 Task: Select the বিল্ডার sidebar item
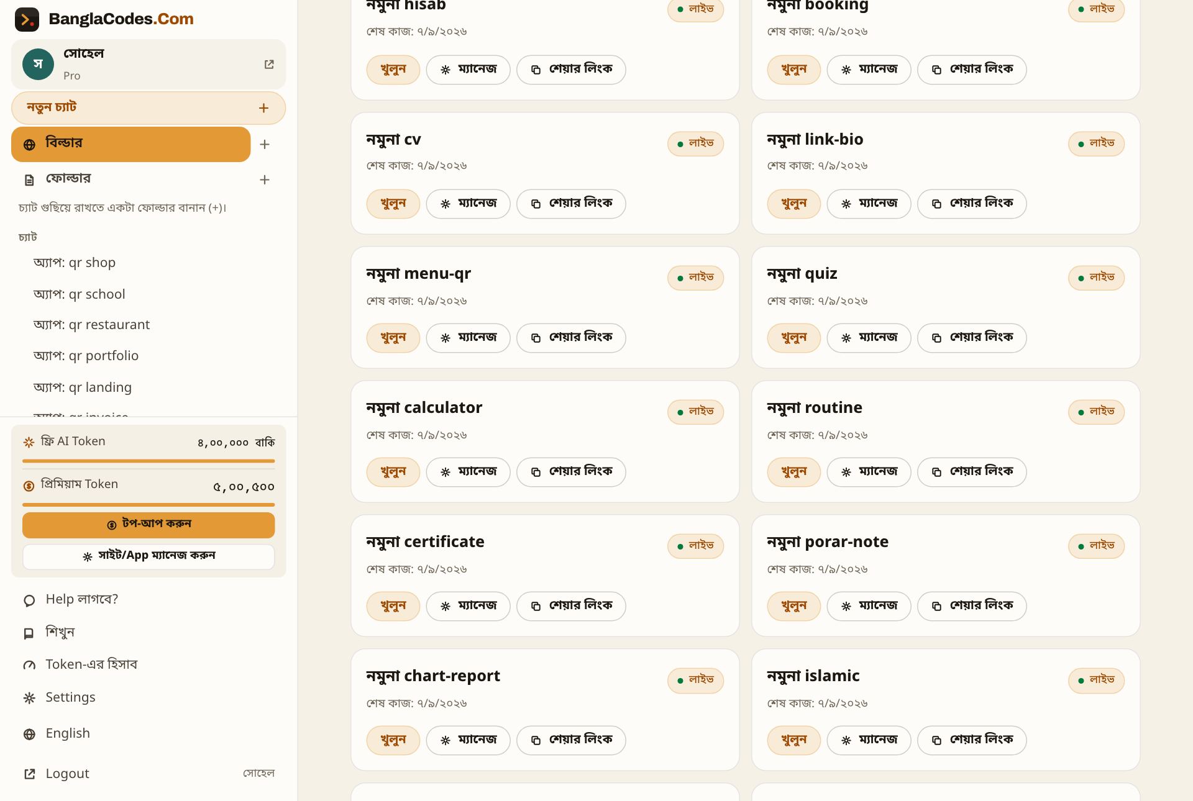130,144
